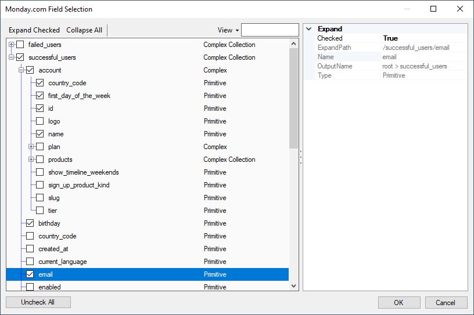Image resolution: width=474 pixels, height=315 pixels.
Task: Click the True value of Checked
Action: 390,38
